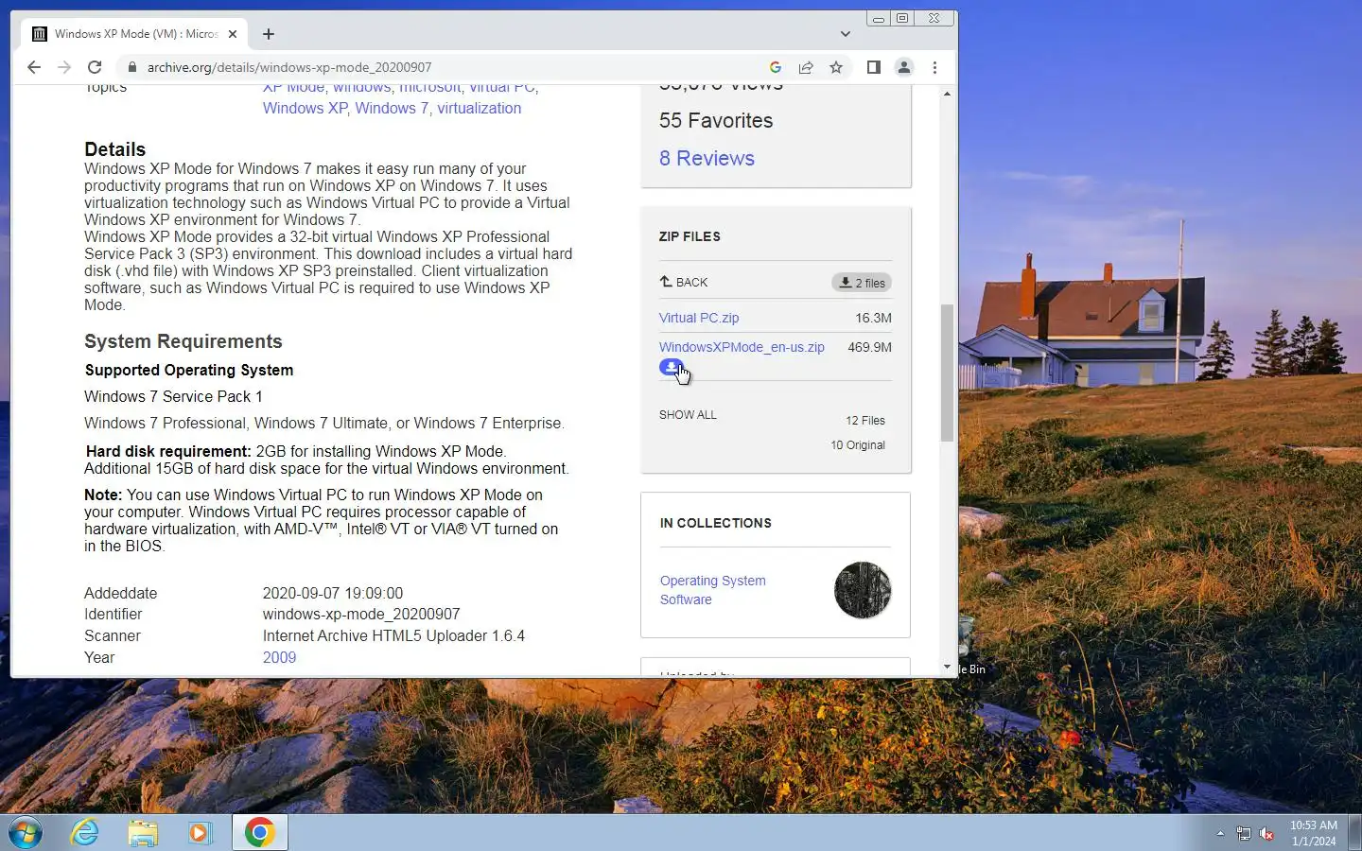1362x851 pixels.
Task: Reload the archive.org page
Action: [x=95, y=67]
